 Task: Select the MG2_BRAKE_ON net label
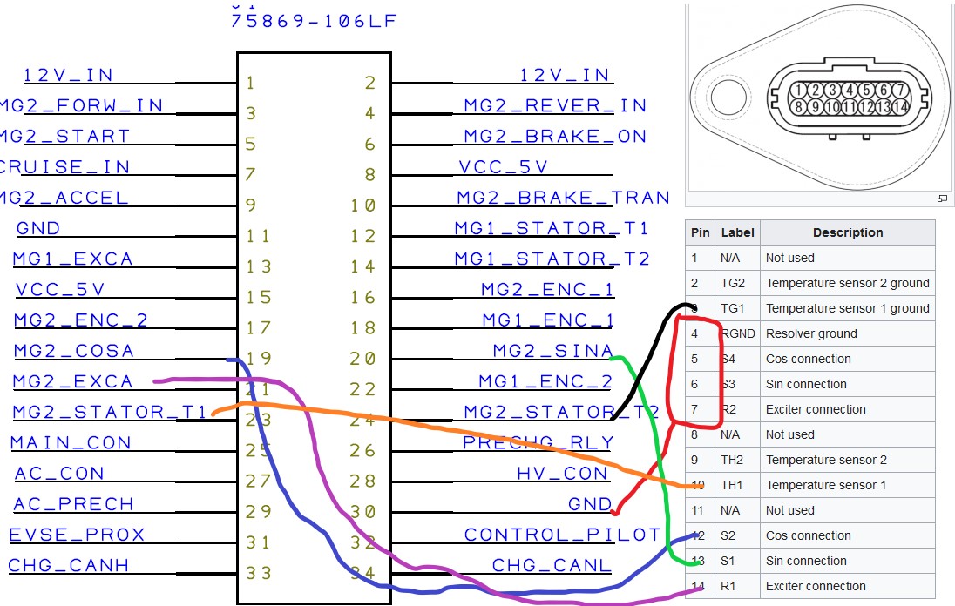coord(555,136)
